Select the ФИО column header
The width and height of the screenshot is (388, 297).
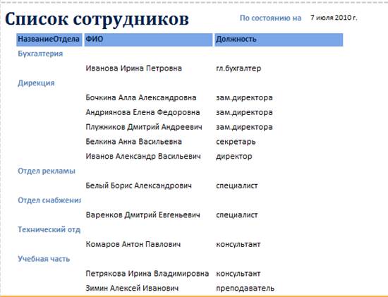point(148,40)
